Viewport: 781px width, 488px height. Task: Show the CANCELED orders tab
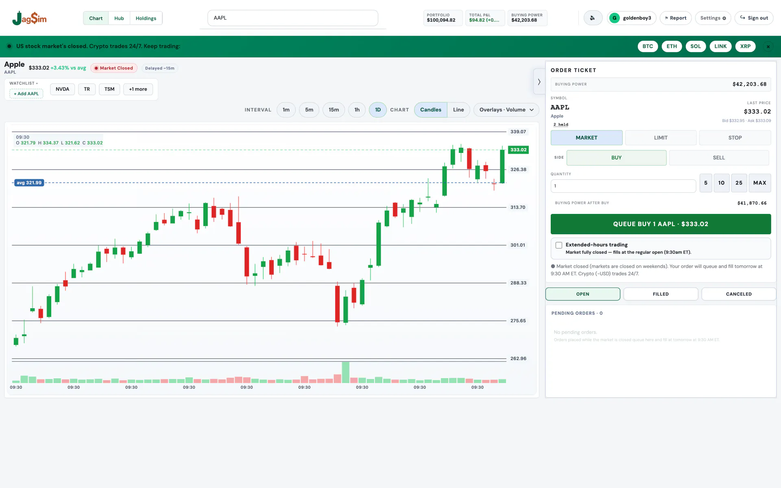click(x=739, y=294)
